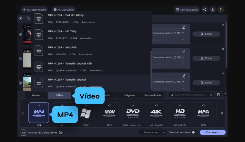This screenshot has height=142, width=245.
Task: Remove the first file with its X
Action: click(x=223, y=25)
